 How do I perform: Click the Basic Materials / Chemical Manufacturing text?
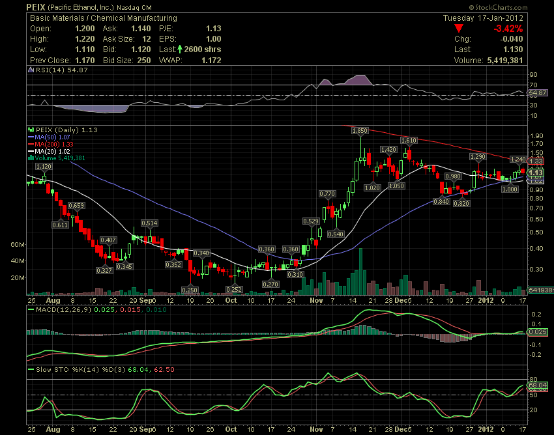click(x=104, y=18)
